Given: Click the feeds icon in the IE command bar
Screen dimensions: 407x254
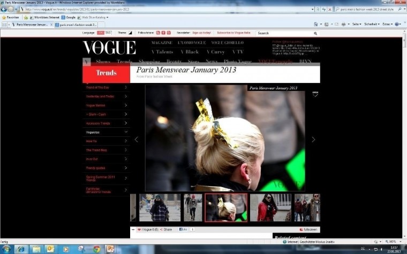Looking at the screenshot, I should [x=327, y=24].
